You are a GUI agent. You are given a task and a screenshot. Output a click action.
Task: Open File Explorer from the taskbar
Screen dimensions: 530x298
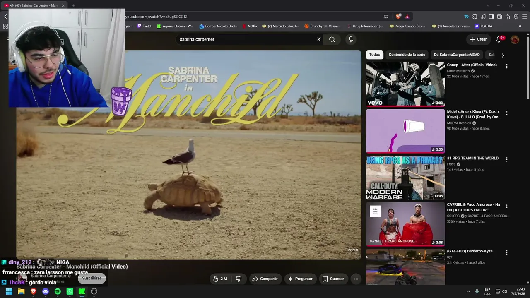coord(21,291)
